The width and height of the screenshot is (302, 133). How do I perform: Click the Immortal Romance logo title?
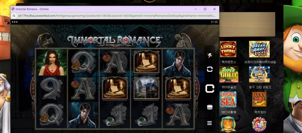pyautogui.click(x=115, y=41)
